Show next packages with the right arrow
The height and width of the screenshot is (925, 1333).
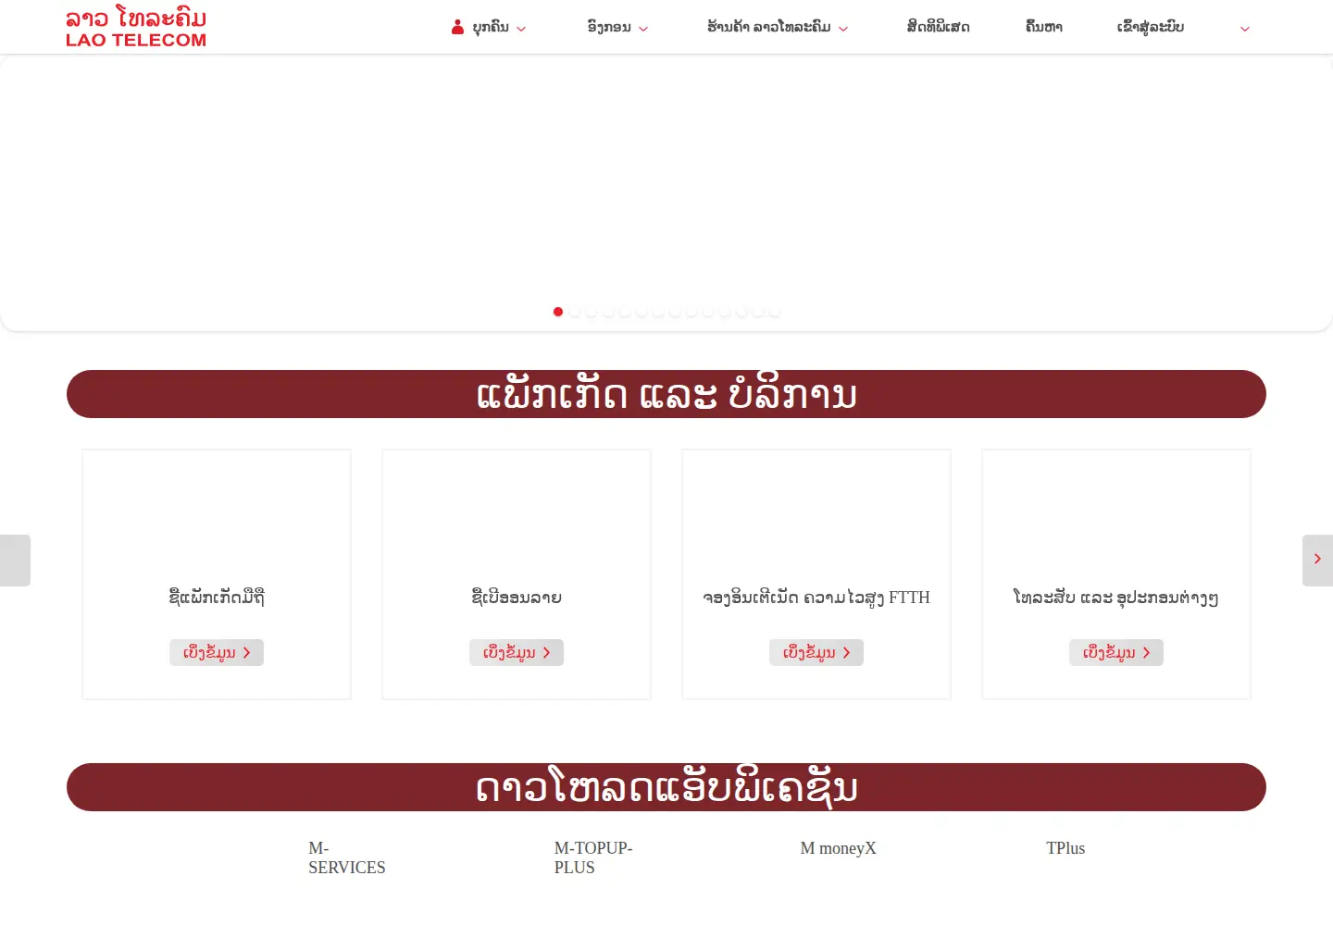click(x=1317, y=560)
